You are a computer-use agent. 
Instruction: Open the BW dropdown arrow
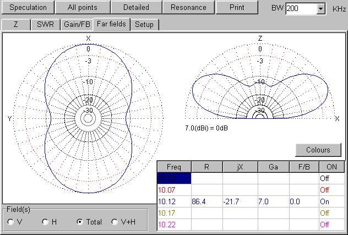pos(321,9)
